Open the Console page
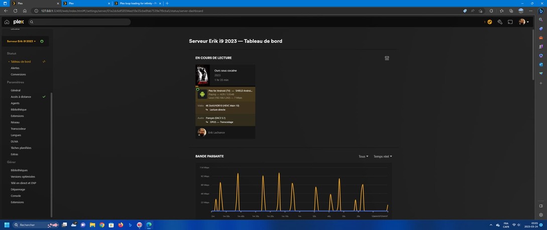The height and width of the screenshot is (230, 547). point(16,196)
